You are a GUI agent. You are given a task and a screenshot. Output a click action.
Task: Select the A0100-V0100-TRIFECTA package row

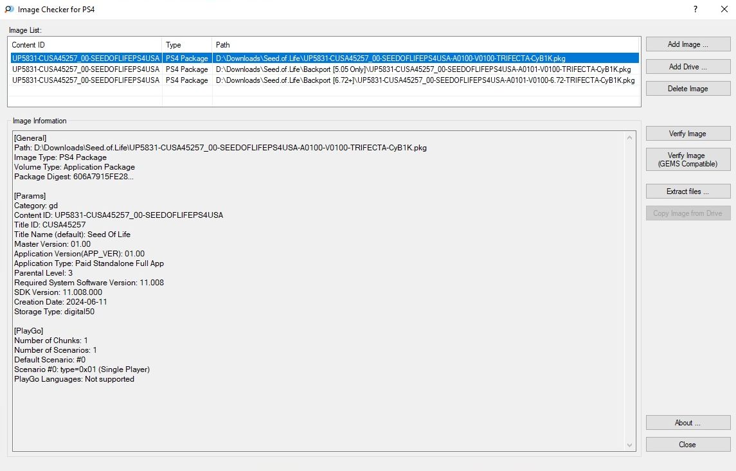point(325,58)
